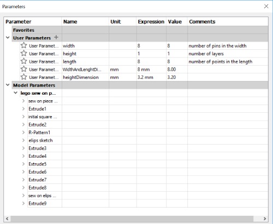Select the Favorites section row
Screen dimensions: 273x224
coord(140,30)
